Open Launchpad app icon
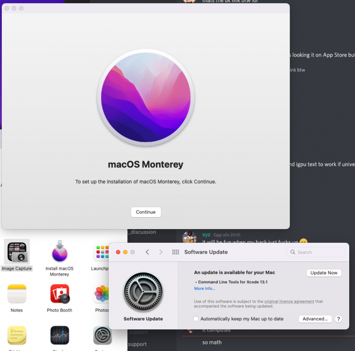The width and height of the screenshot is (355, 351). 102,252
